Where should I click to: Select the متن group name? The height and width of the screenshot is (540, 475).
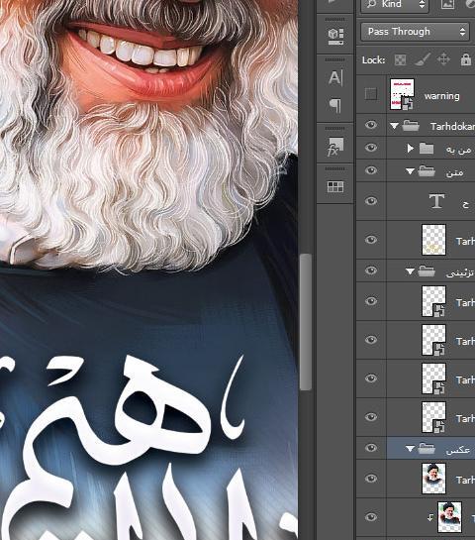[x=454, y=172]
